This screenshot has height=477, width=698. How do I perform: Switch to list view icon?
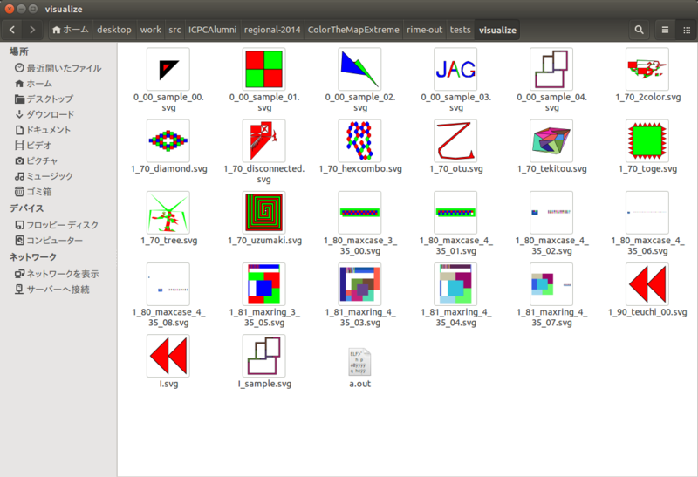[x=665, y=30]
